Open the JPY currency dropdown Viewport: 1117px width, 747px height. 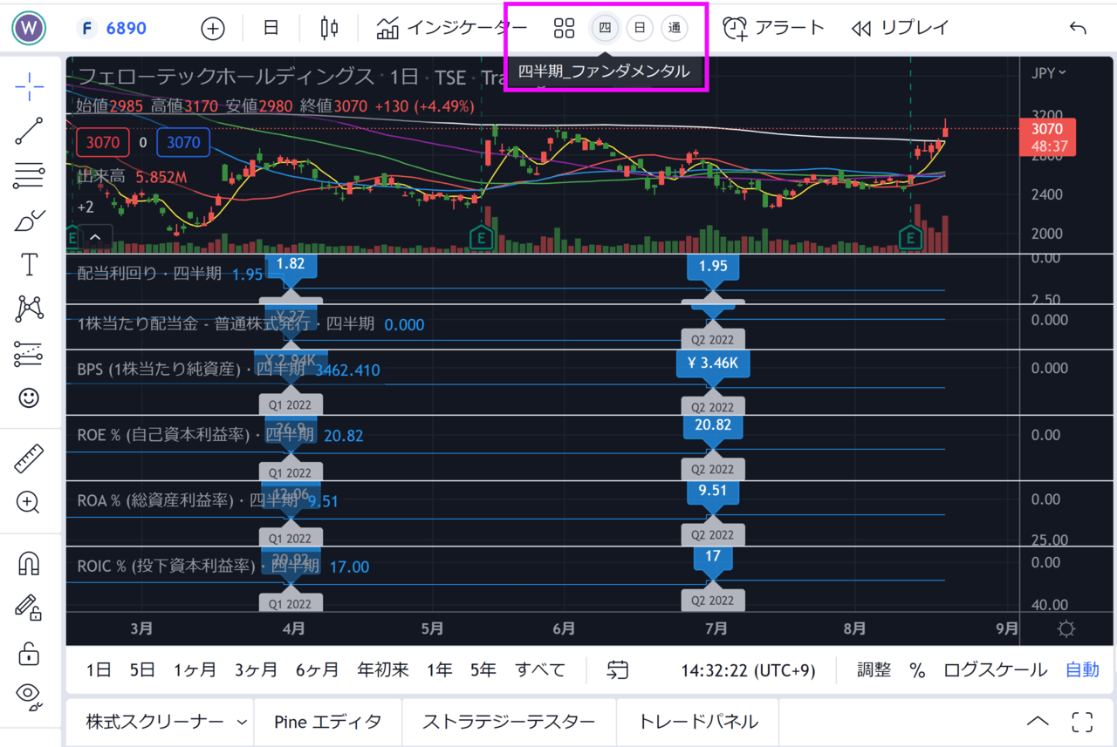click(x=1049, y=73)
